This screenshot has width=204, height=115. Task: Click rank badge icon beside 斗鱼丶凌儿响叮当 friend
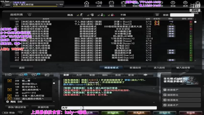(x=9, y=96)
